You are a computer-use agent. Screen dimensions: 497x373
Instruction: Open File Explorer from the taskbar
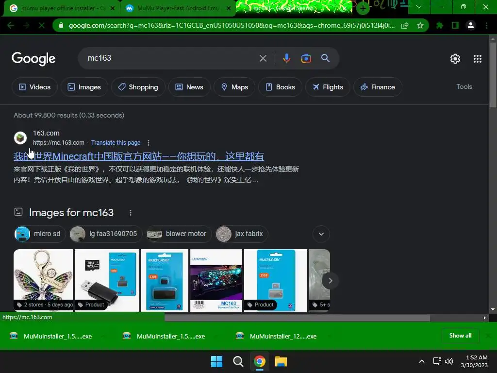(281, 361)
